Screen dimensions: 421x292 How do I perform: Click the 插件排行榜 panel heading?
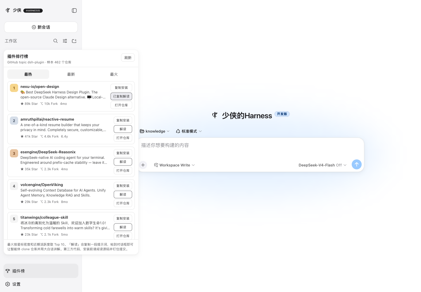(18, 56)
